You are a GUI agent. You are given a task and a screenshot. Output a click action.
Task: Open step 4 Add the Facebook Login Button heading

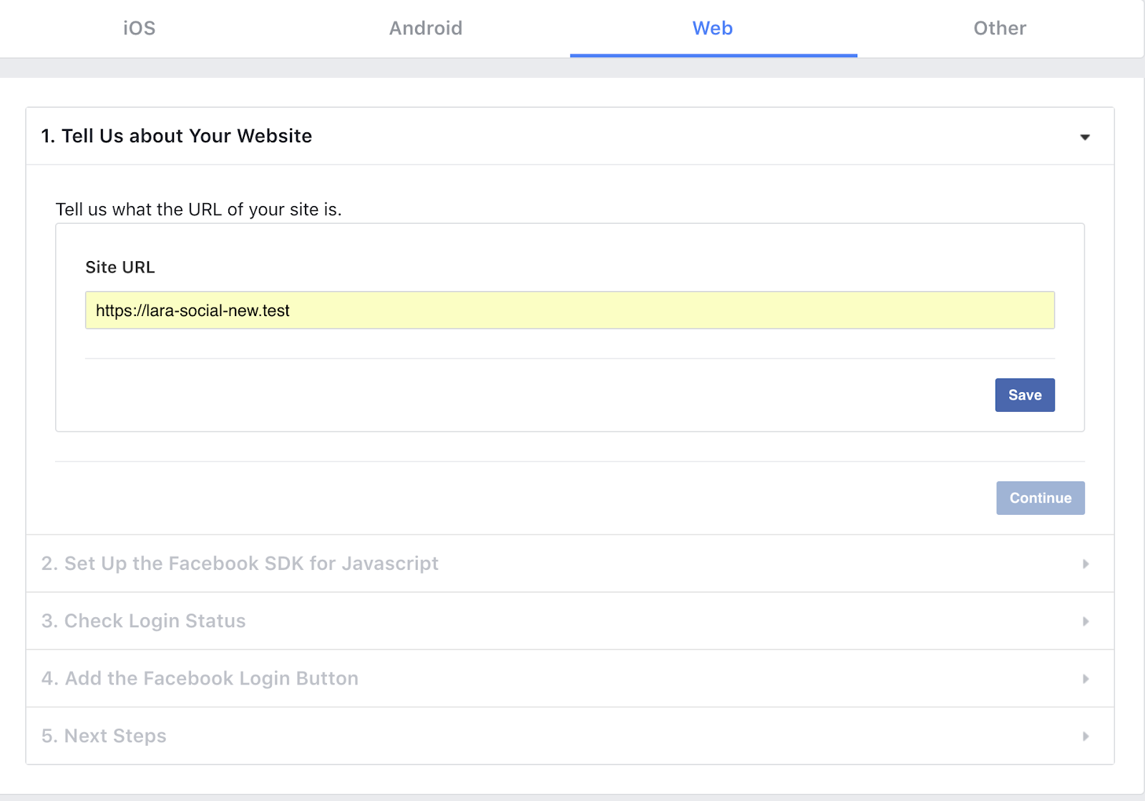pyautogui.click(x=200, y=678)
